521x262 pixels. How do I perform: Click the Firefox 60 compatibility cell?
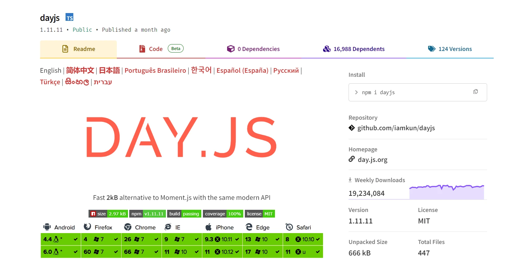101,252
